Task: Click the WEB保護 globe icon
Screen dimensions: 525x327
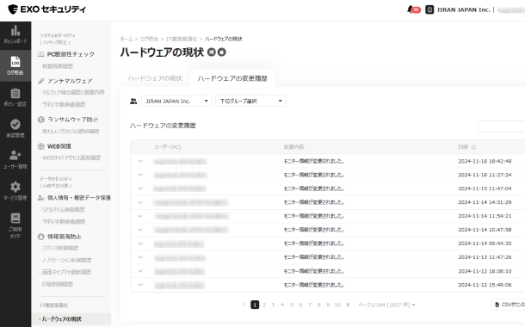Action: point(40,146)
